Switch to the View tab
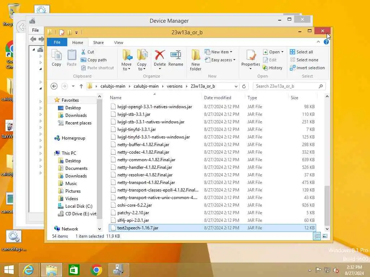This screenshot has width=370, height=277. click(x=119, y=43)
